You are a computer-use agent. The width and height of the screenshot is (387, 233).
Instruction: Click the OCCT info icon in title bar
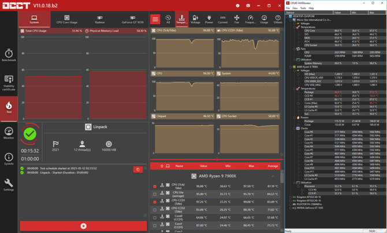coord(237,5)
